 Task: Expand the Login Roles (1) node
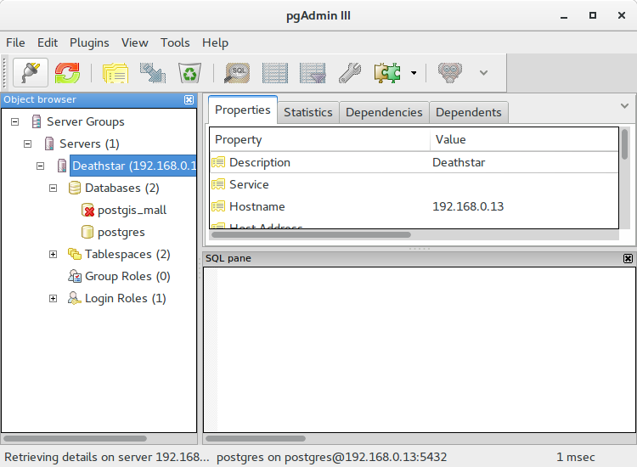(53, 299)
